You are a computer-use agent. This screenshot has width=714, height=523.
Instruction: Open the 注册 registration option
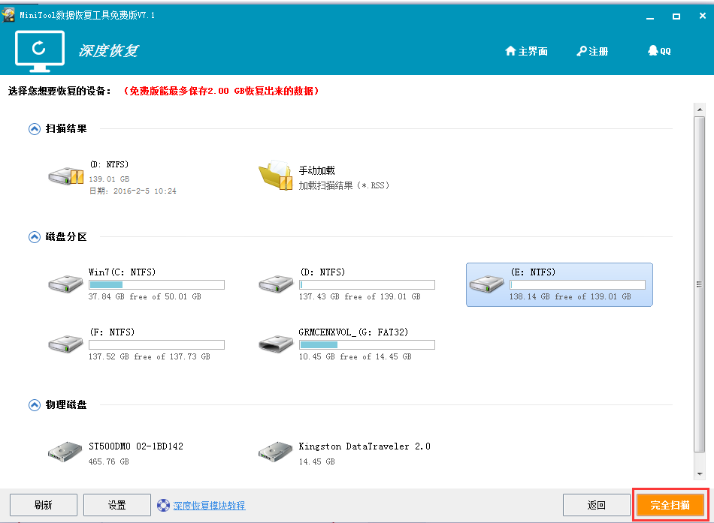[592, 51]
